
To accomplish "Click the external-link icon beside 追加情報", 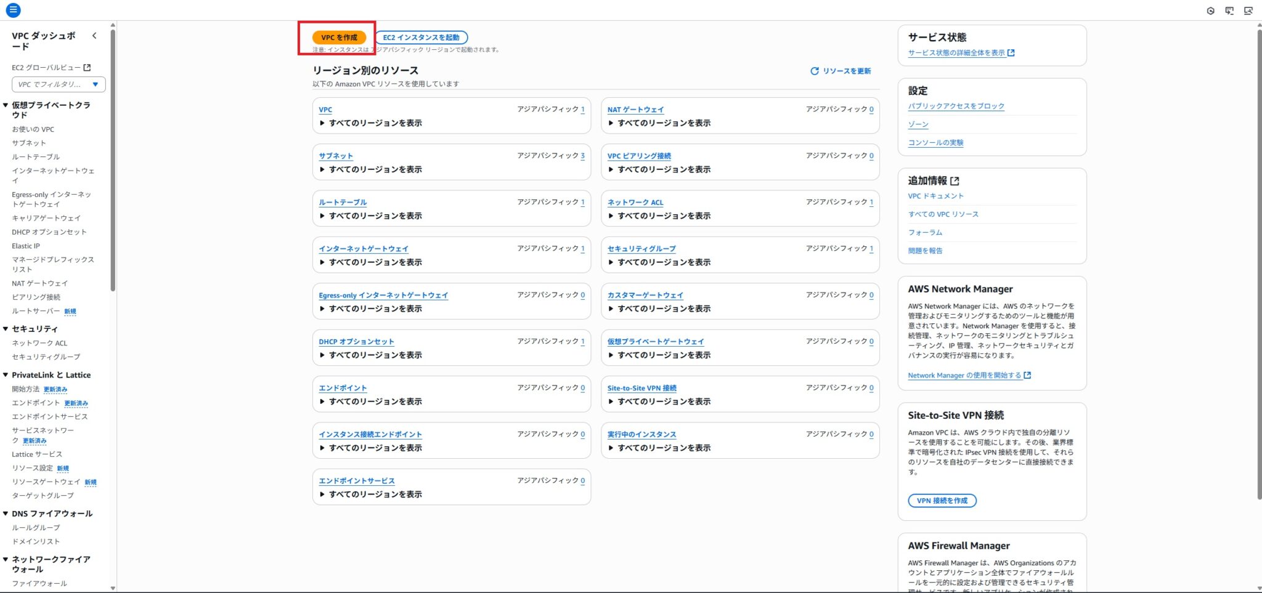I will (x=955, y=181).
